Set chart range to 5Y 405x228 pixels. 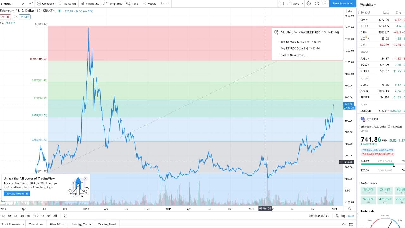[49, 216]
